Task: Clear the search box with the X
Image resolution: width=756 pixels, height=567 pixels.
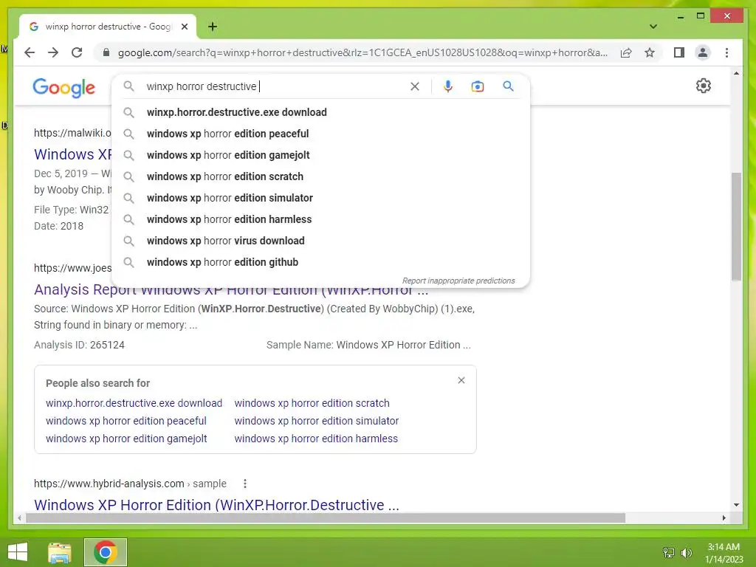Action: click(415, 86)
